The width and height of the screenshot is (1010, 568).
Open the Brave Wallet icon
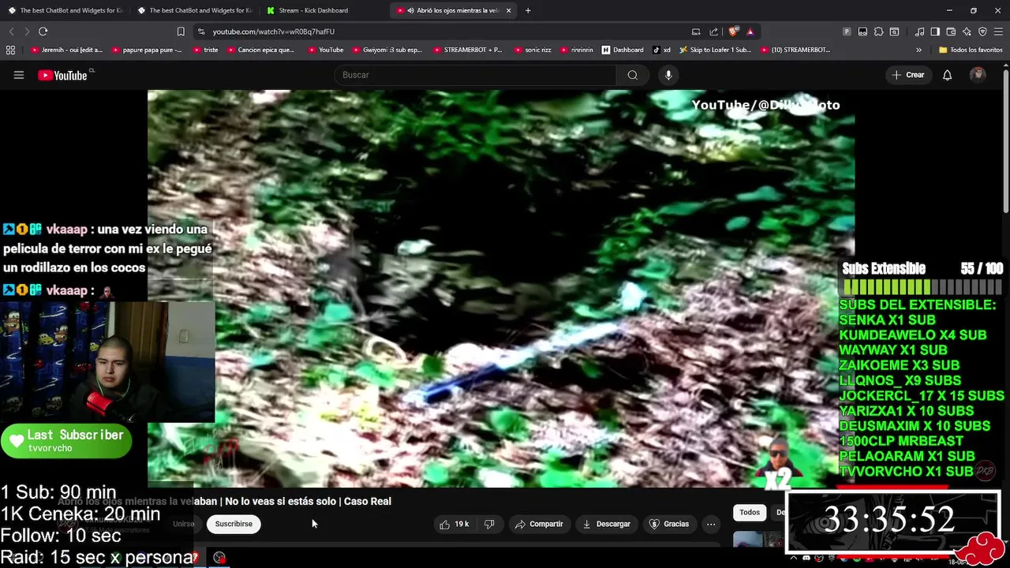(x=951, y=32)
